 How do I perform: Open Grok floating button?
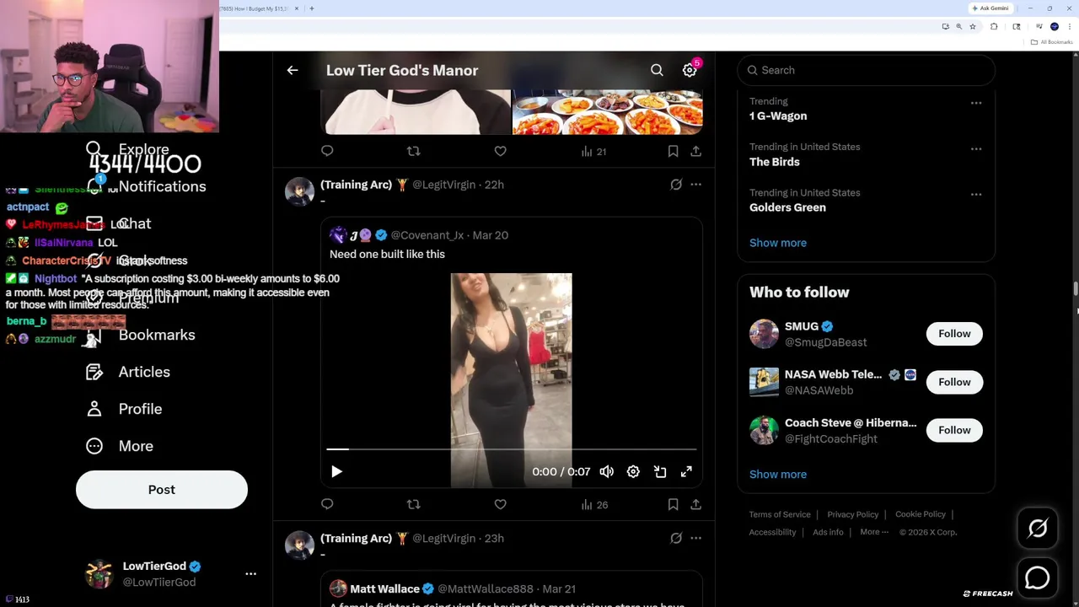click(1038, 529)
